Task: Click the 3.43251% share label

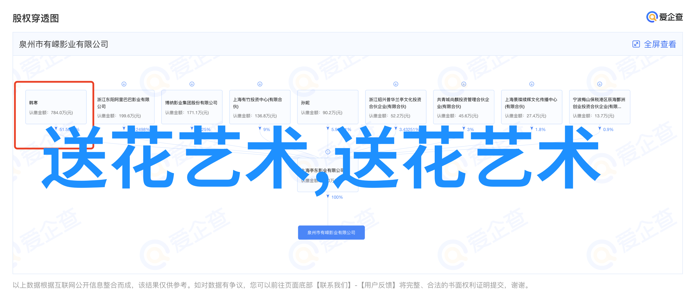Action: 409,130
